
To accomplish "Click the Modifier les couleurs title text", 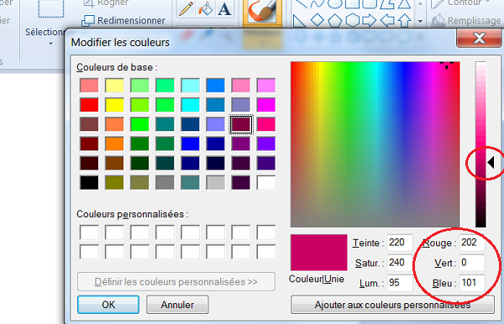I will (120, 42).
